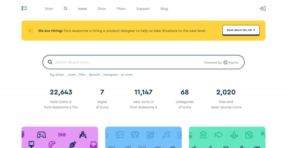Try the 'filter' search suggestion
The width and height of the screenshot is (287, 148).
82,75
